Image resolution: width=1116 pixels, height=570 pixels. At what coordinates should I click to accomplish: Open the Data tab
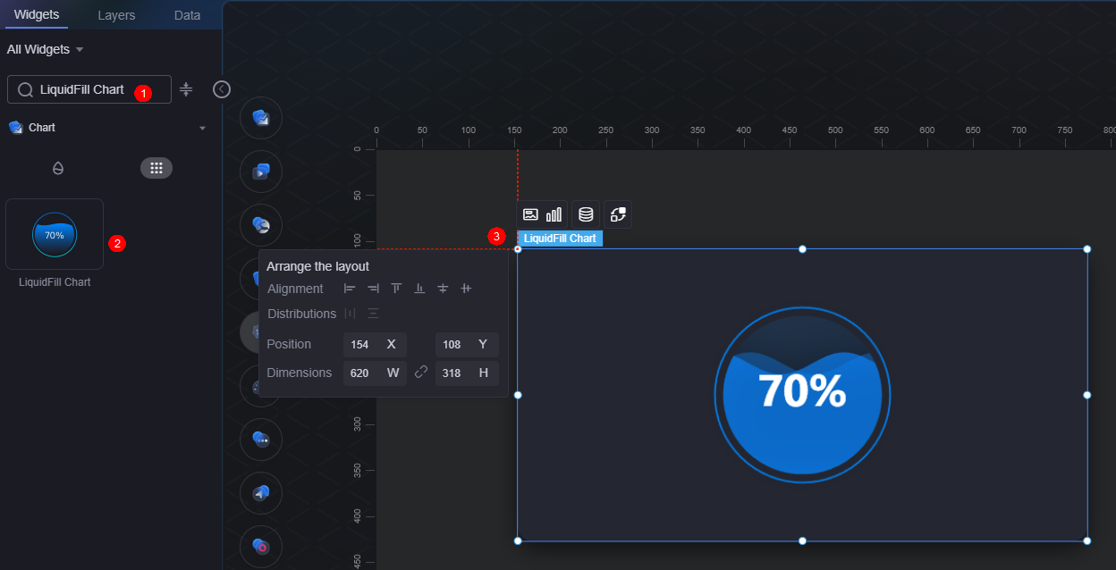(x=187, y=15)
